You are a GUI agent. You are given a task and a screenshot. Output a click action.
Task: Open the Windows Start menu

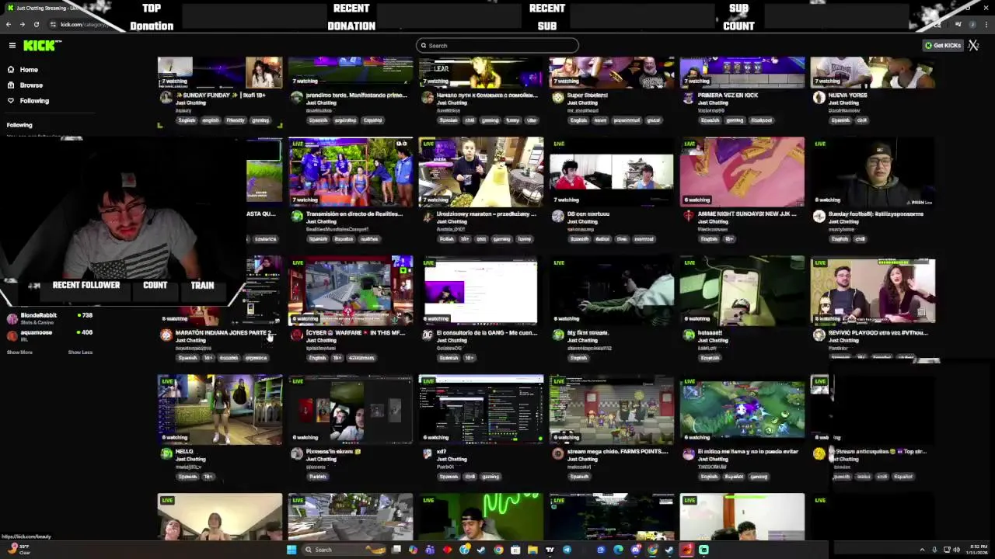(x=292, y=550)
